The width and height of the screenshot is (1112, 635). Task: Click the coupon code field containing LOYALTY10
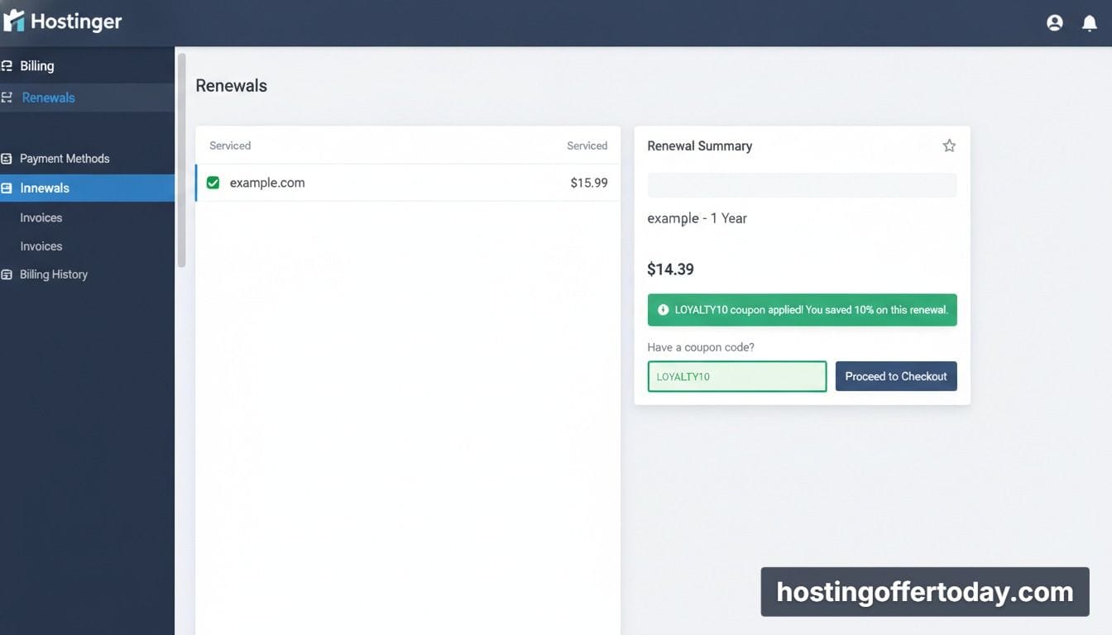[737, 376]
